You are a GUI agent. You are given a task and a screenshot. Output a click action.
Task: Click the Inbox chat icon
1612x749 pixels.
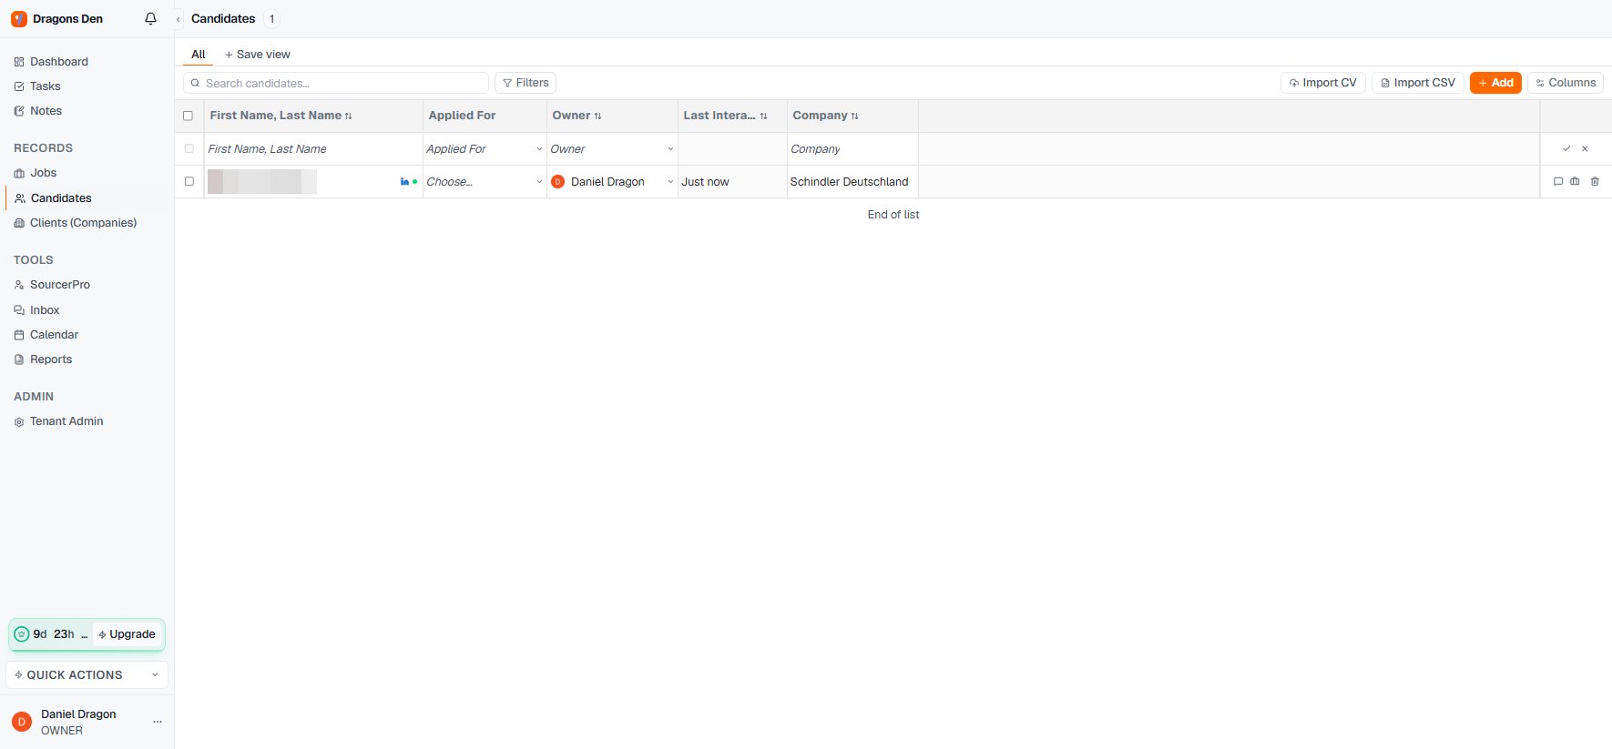click(x=19, y=310)
